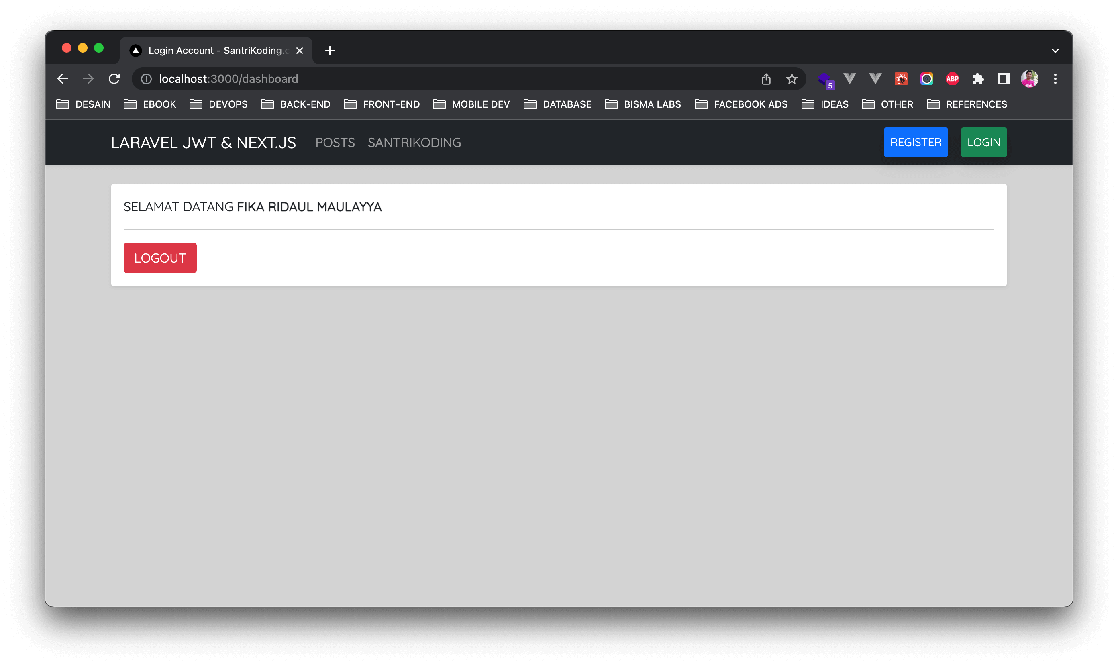Screen dimensions: 1118x666
Task: Open the Chrome profile avatar
Action: coord(1029,79)
